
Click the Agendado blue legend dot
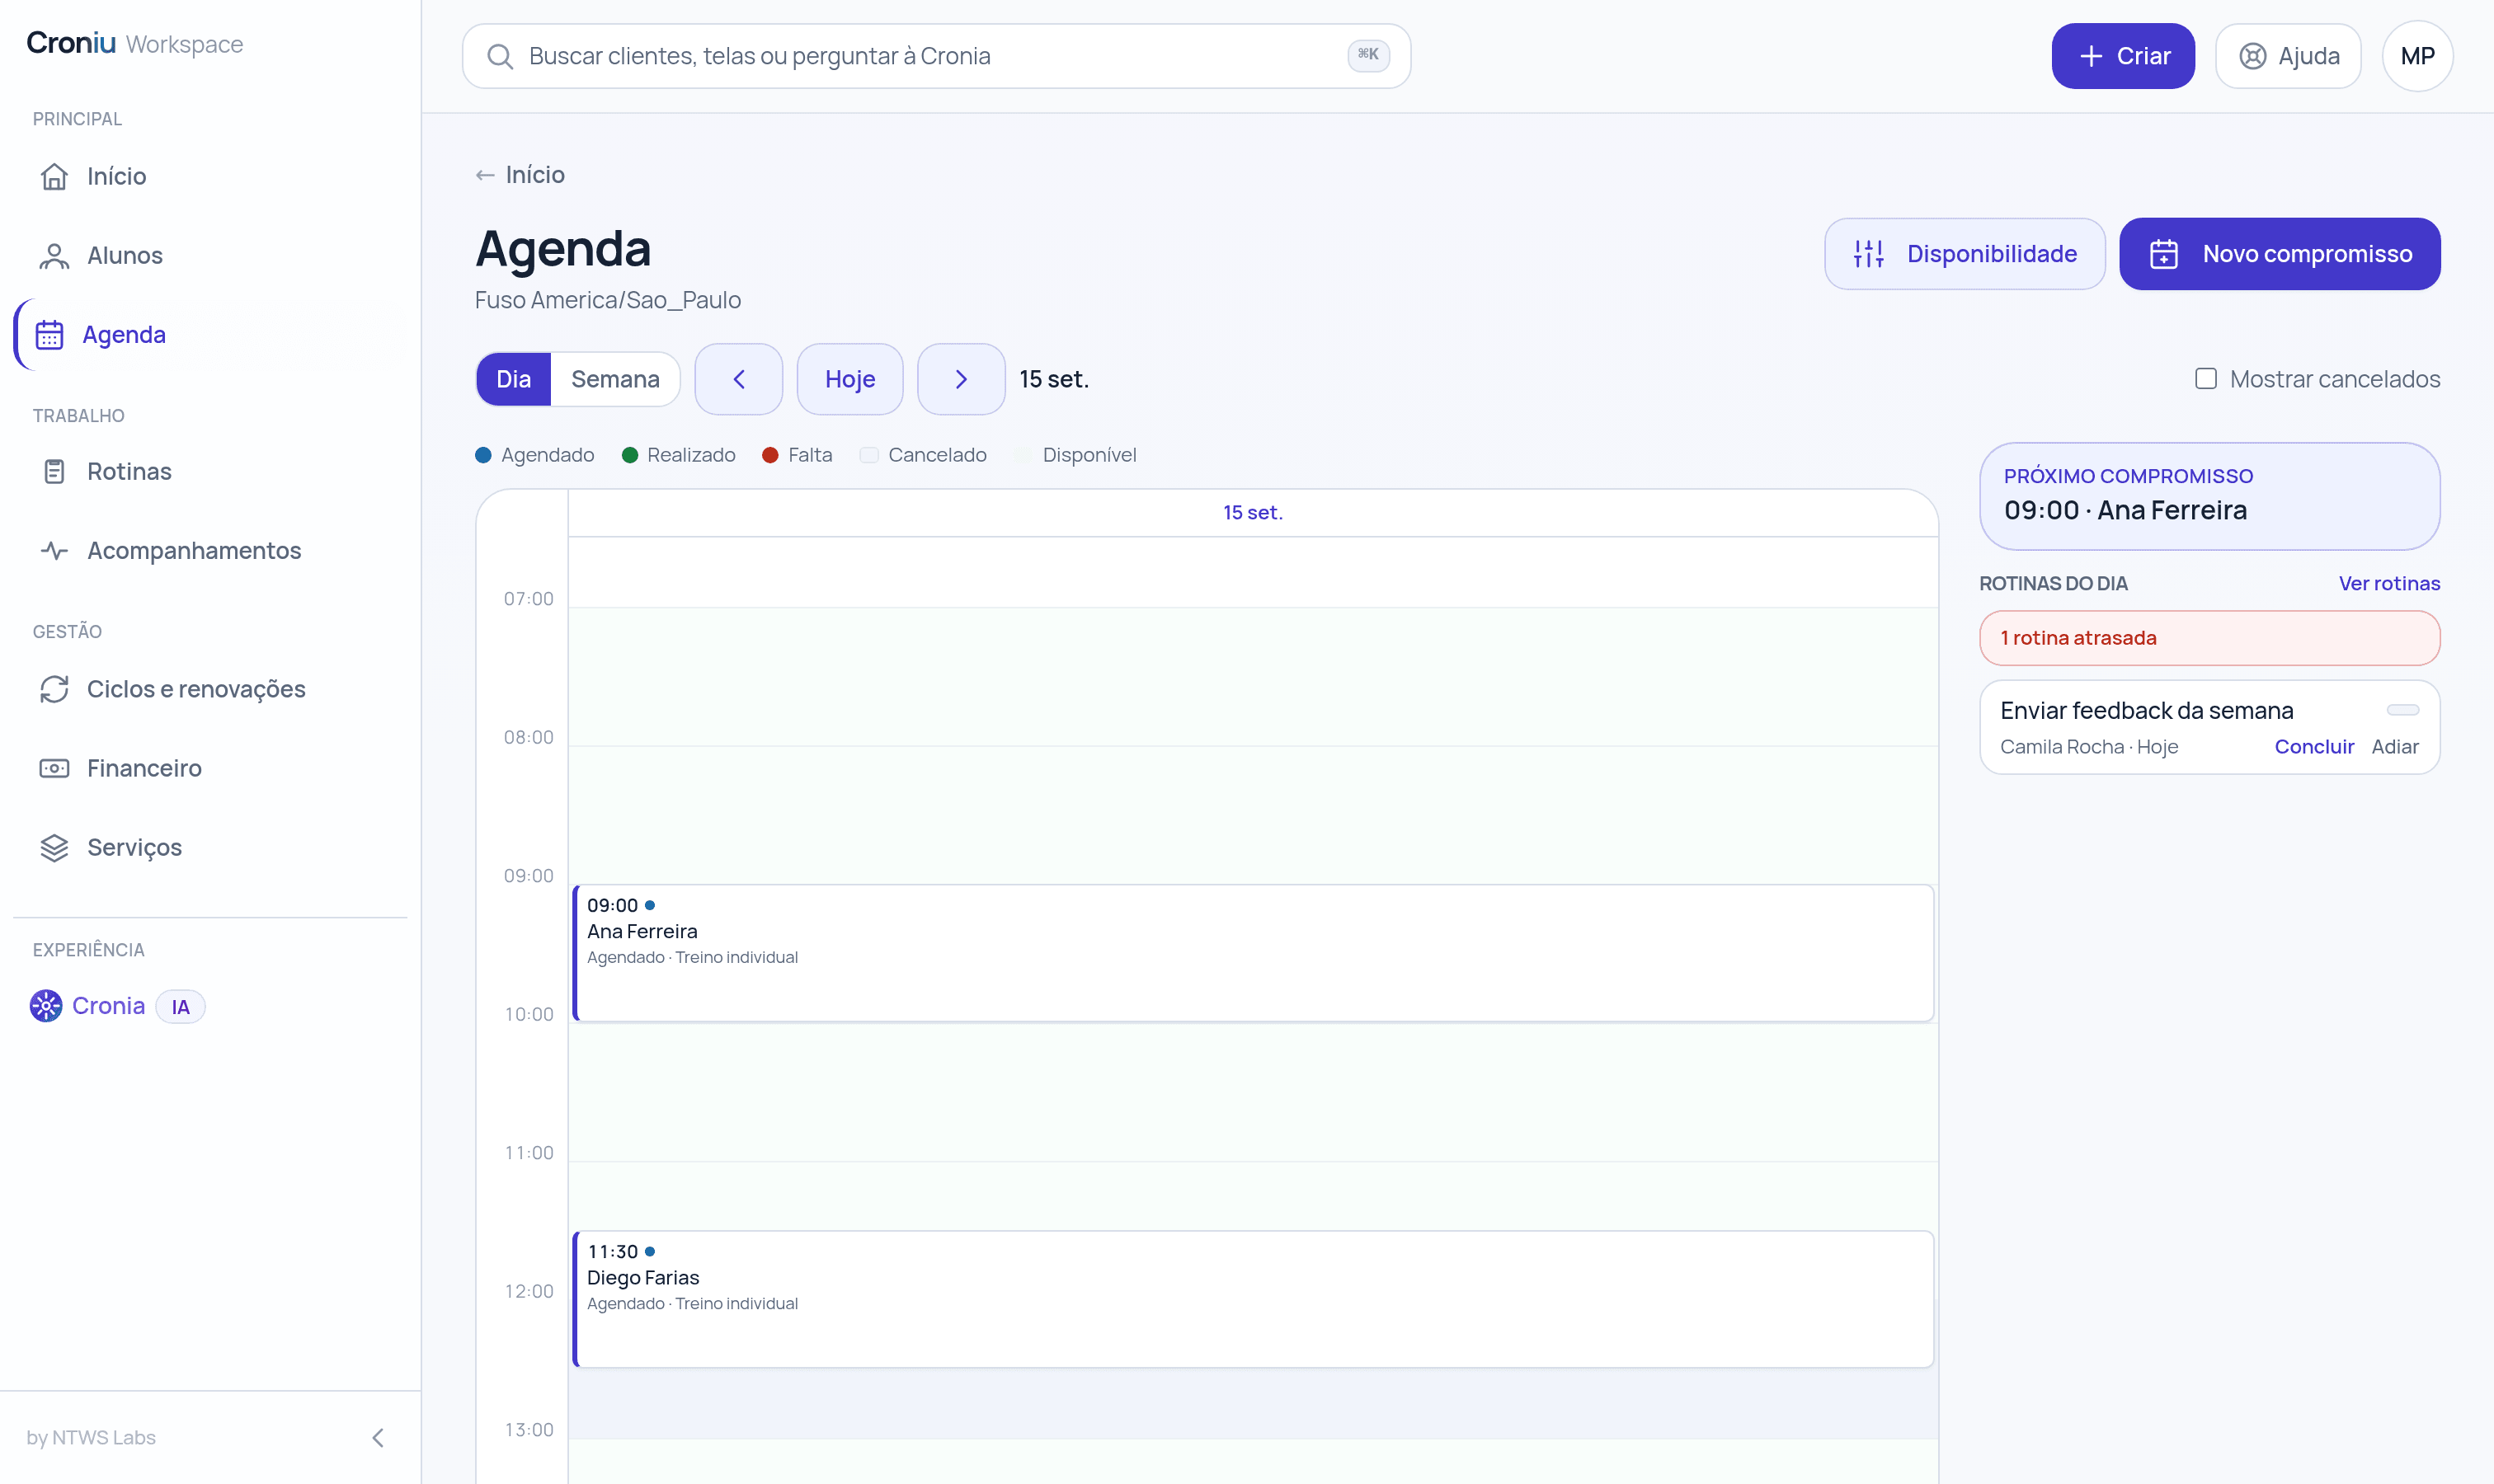(483, 455)
